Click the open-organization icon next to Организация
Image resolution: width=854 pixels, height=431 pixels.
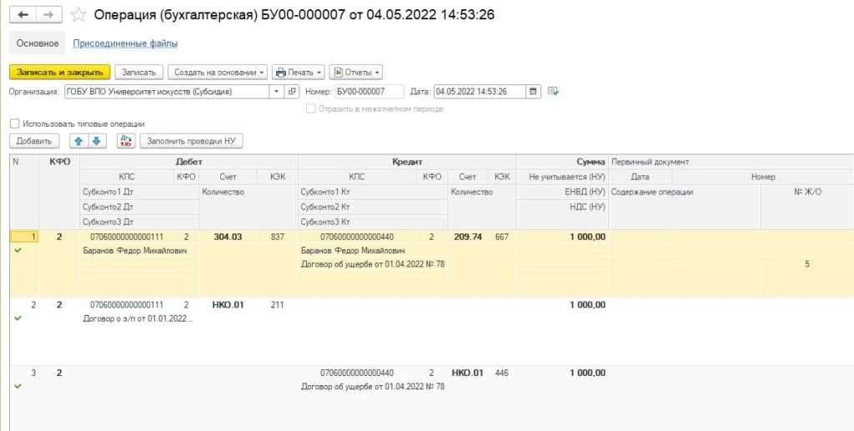(x=292, y=92)
